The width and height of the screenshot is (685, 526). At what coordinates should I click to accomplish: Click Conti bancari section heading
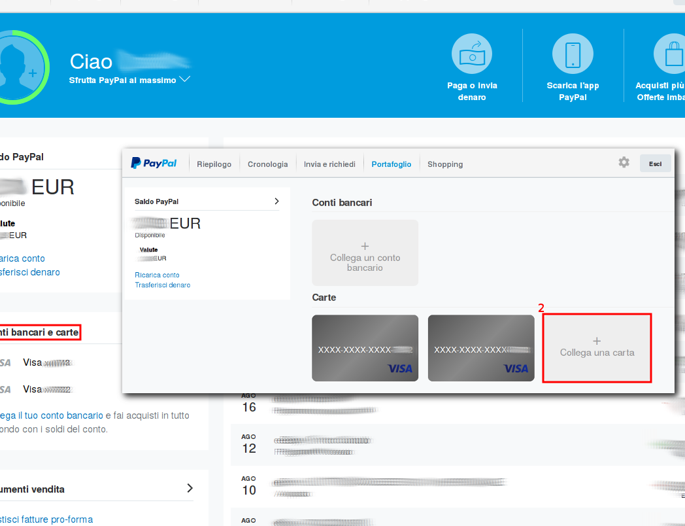[342, 202]
